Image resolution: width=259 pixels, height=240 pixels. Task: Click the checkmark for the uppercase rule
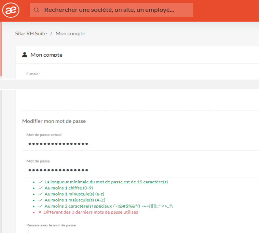[x=40, y=200]
